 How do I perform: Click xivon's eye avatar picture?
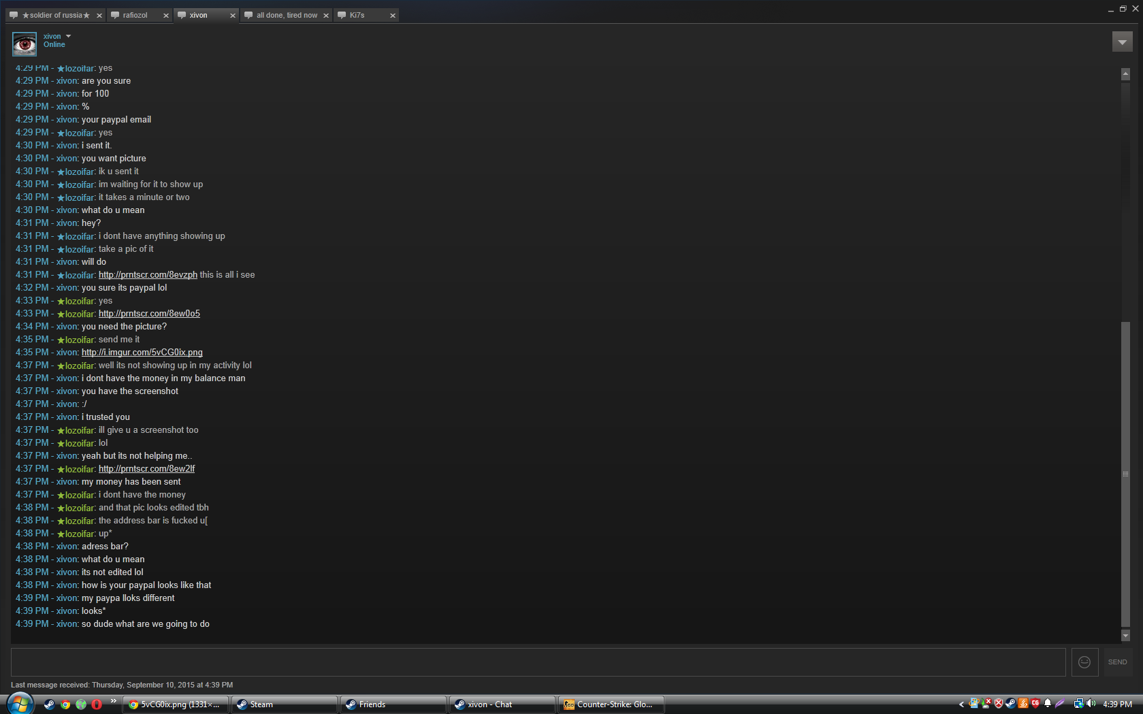(x=25, y=44)
